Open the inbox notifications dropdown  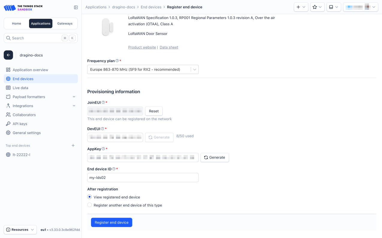(x=334, y=7)
